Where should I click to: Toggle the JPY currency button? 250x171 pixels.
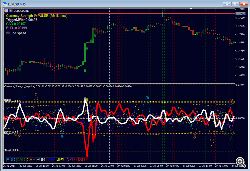point(61,160)
